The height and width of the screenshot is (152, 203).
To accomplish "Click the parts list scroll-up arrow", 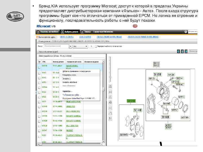I will coord(103,61).
